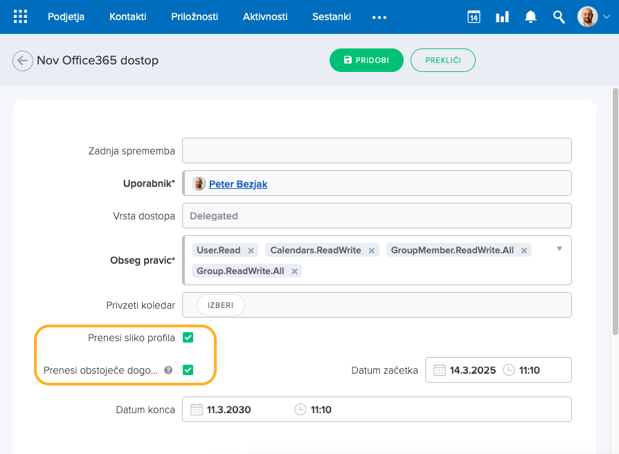Open the calendar icon in top bar

[x=474, y=17]
